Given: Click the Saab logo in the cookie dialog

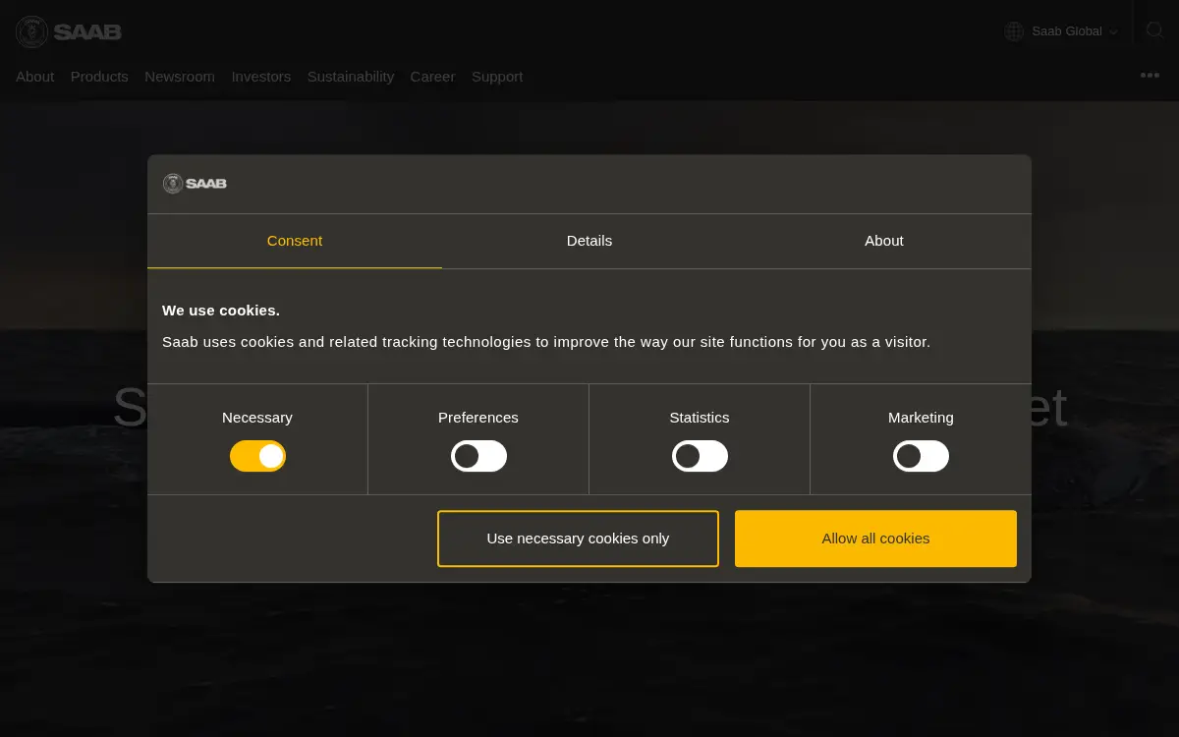Looking at the screenshot, I should click(195, 184).
